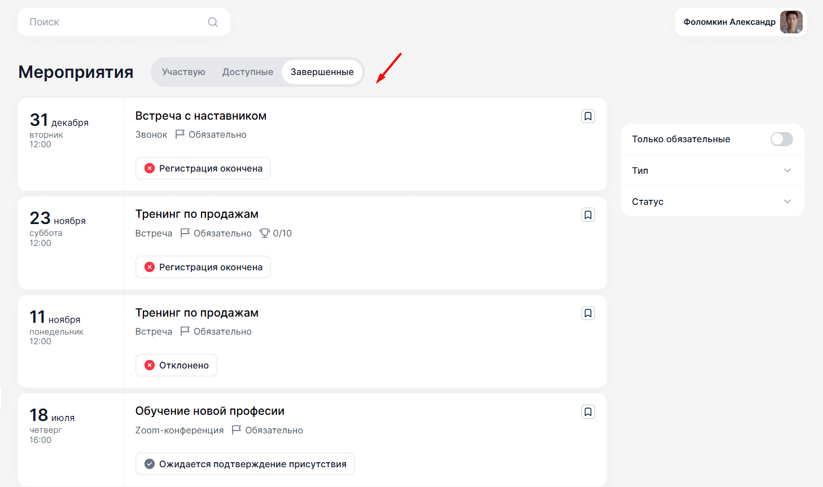Open the Фоломкин Александр profile
823x487 pixels.
(729, 22)
